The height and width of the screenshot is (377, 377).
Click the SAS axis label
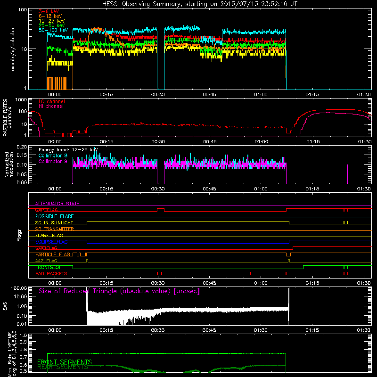(5, 306)
